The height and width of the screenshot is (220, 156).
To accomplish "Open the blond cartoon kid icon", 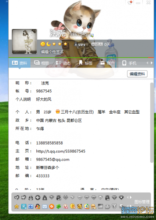I will coord(93,206).
